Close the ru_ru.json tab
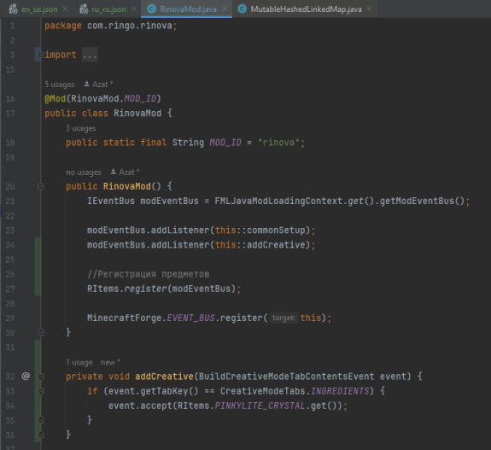The width and height of the screenshot is (491, 450). (x=134, y=9)
